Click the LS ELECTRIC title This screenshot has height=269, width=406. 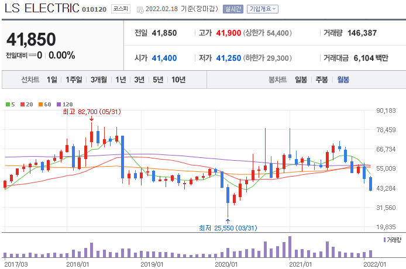[x=42, y=8]
